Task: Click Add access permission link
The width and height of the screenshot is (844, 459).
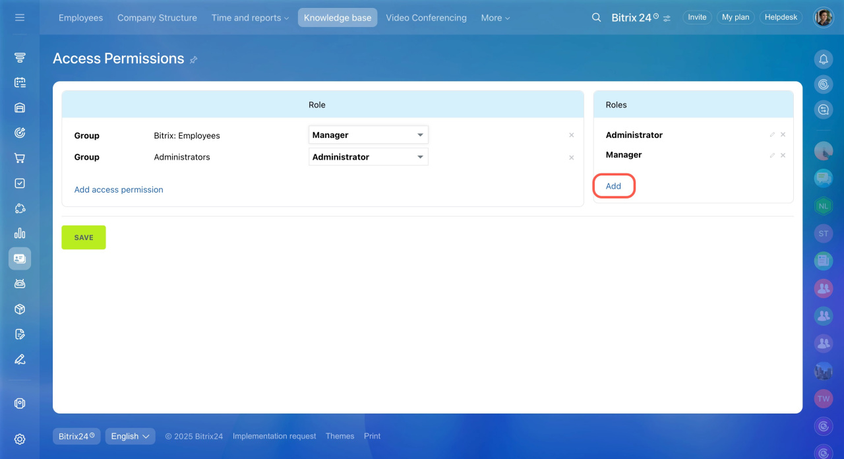Action: (x=119, y=190)
